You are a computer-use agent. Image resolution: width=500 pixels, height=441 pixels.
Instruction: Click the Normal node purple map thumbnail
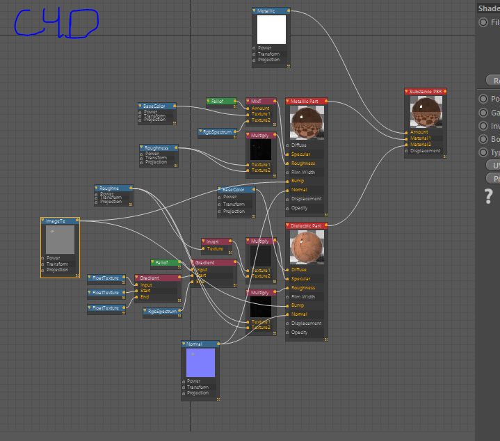coord(200,362)
